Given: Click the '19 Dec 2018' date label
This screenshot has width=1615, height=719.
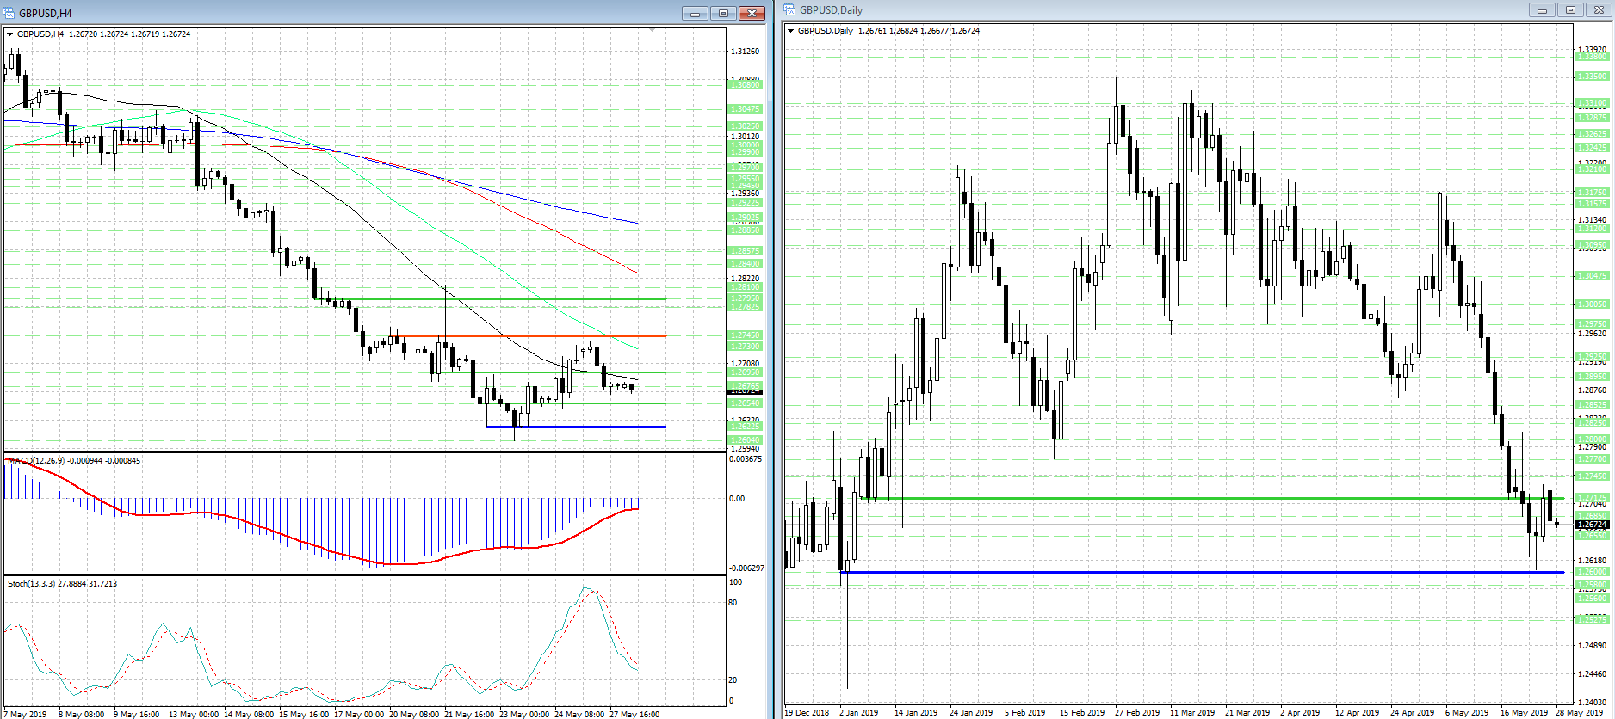Looking at the screenshot, I should point(807,713).
